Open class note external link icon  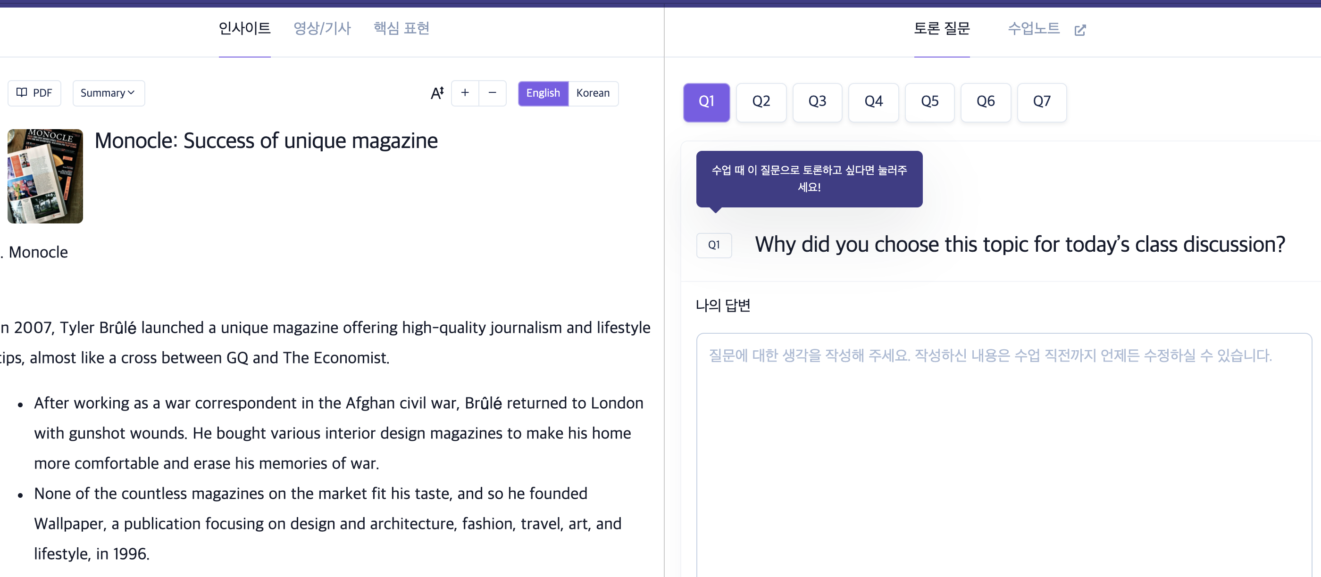click(1080, 30)
